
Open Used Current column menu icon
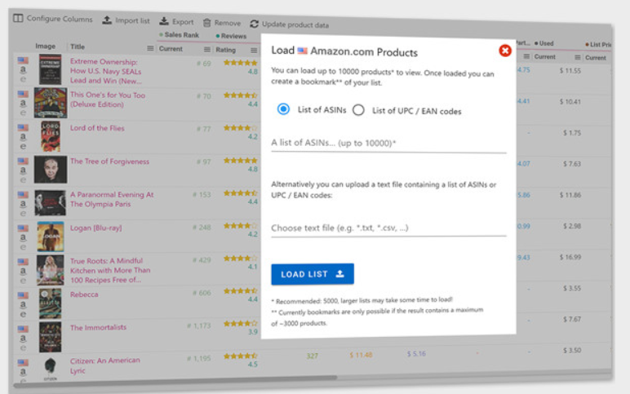[578, 57]
